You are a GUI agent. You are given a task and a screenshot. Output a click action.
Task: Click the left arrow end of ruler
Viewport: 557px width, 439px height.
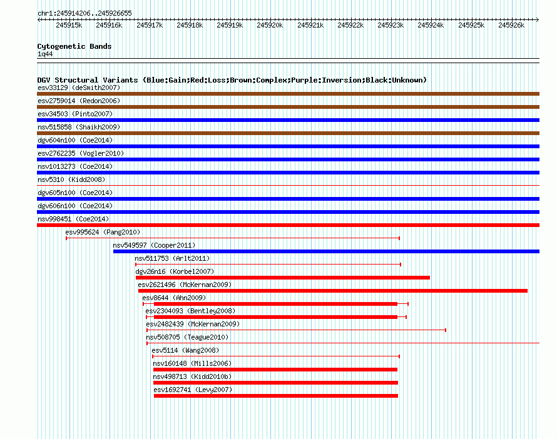(39, 20)
